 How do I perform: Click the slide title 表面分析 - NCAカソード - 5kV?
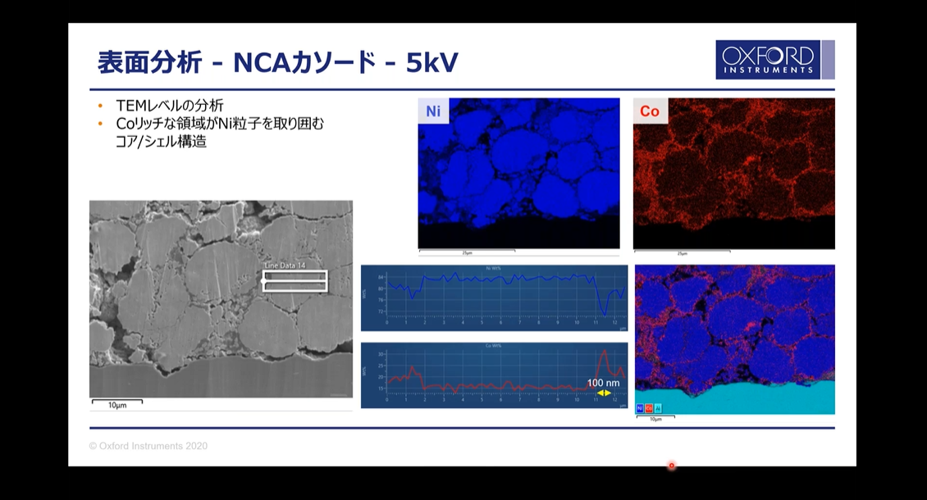[277, 62]
